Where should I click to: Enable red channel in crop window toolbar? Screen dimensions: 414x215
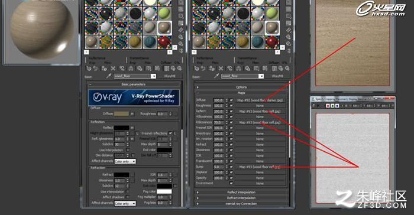point(328,106)
